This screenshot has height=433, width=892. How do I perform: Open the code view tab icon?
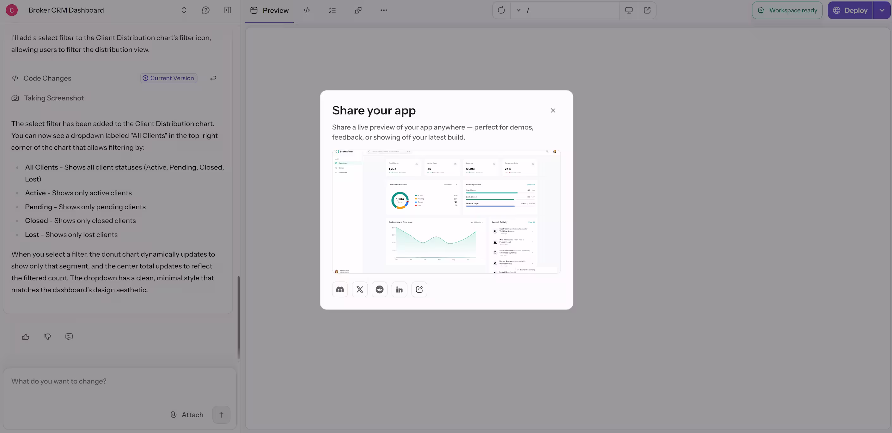point(307,10)
